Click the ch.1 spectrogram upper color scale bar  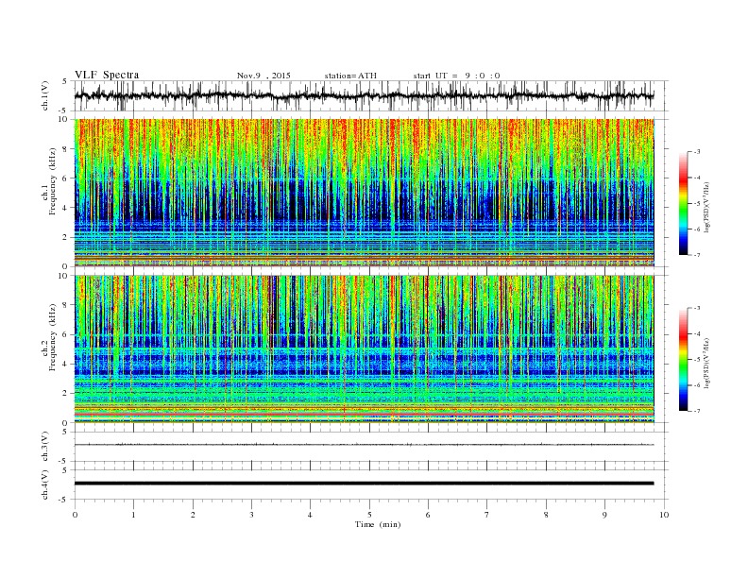coord(684,203)
